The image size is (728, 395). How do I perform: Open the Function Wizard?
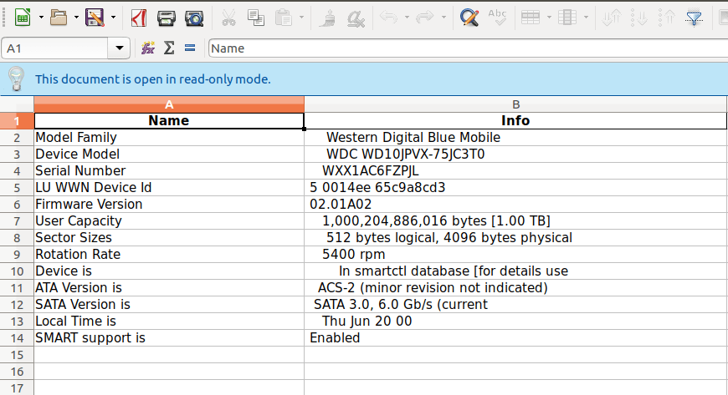pos(148,48)
